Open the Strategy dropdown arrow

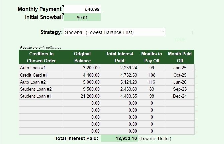point(163,31)
